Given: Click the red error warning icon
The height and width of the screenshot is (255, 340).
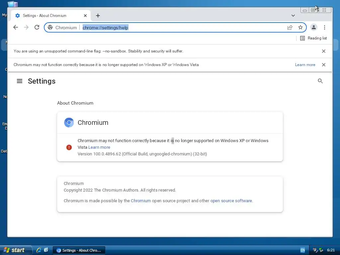Looking at the screenshot, I should pos(69,147).
